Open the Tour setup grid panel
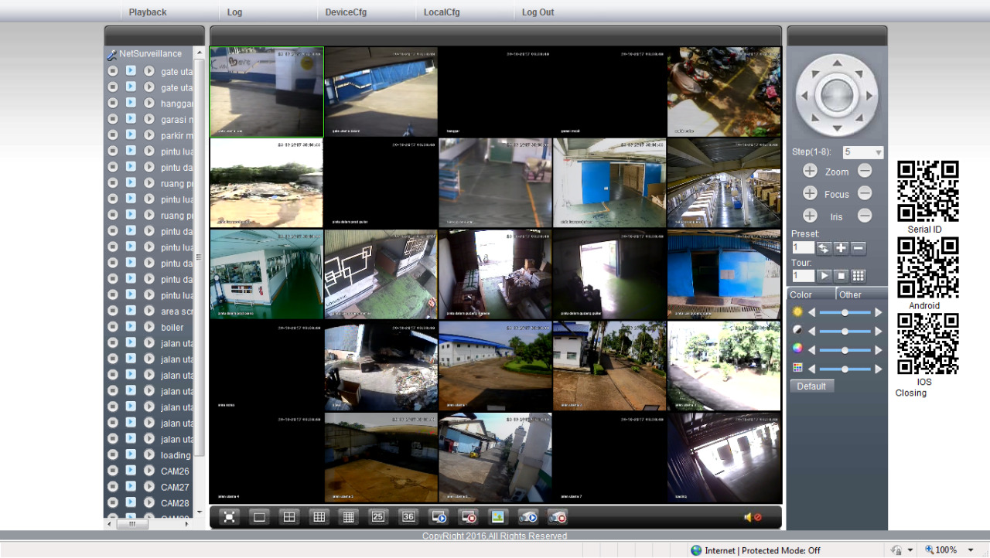This screenshot has height=558, width=990. (x=857, y=275)
